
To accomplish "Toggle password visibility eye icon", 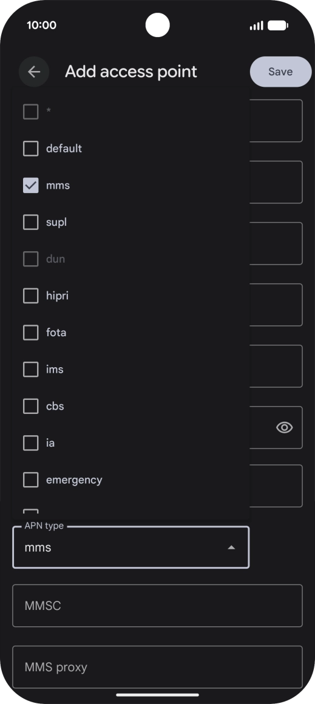I will click(285, 427).
